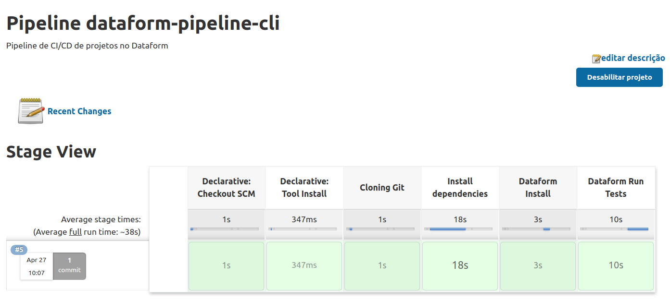View the 1 commit changeset

pyautogui.click(x=69, y=265)
